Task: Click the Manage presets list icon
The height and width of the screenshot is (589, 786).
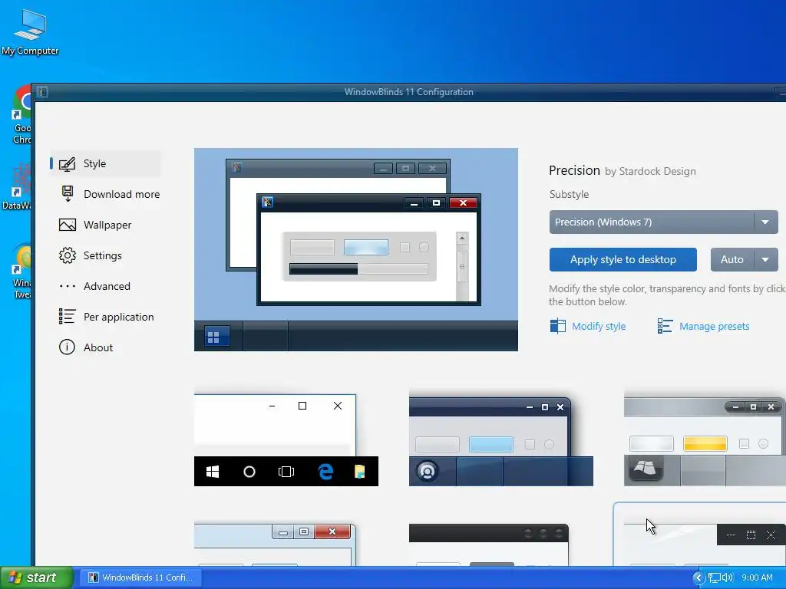Action: [x=665, y=326]
